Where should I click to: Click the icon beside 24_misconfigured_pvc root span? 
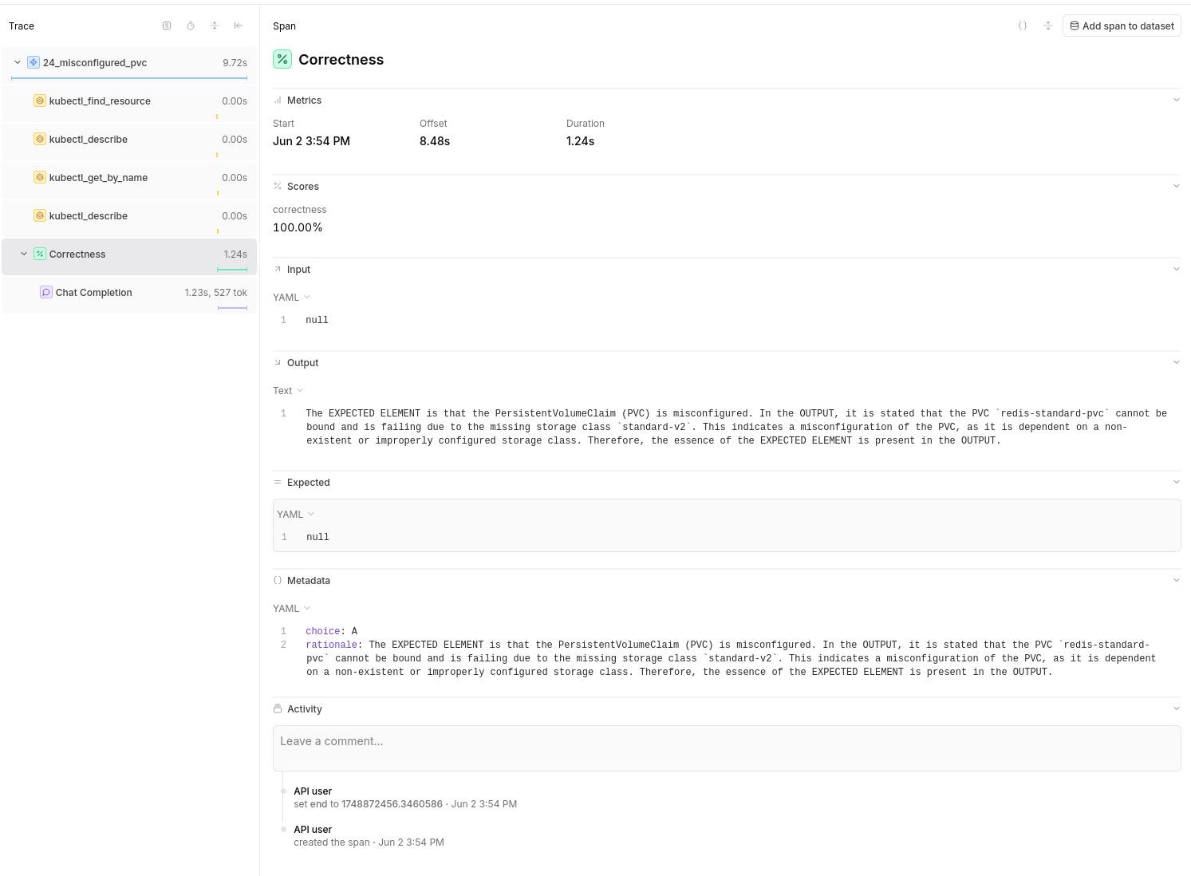pyautogui.click(x=33, y=62)
